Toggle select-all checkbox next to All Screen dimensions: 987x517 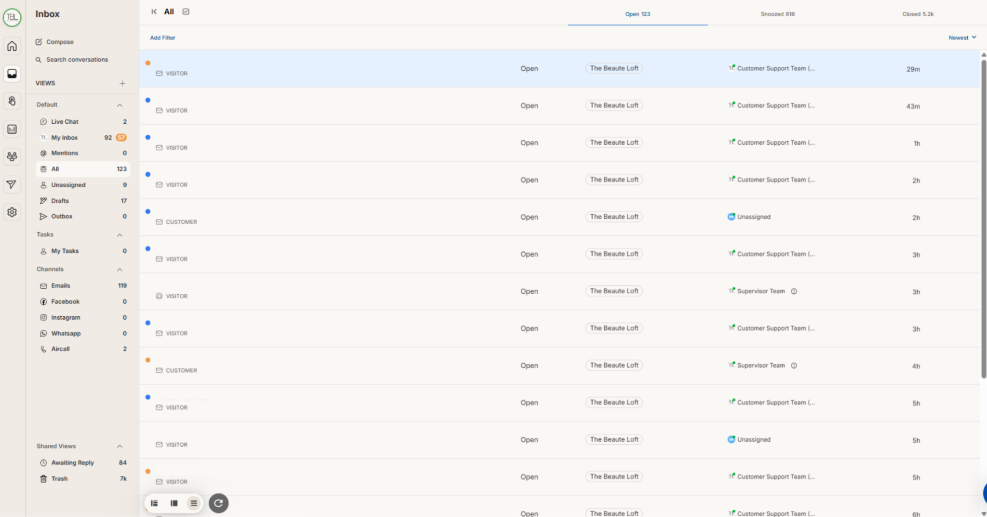pos(186,12)
